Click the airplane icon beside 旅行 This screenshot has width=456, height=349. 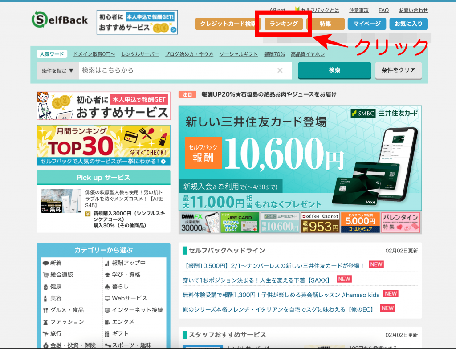[45, 333]
